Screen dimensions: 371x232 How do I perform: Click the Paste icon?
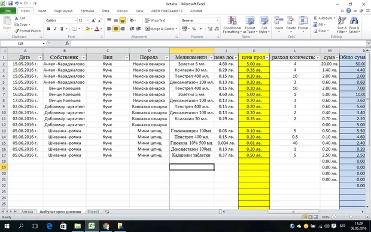[7, 21]
